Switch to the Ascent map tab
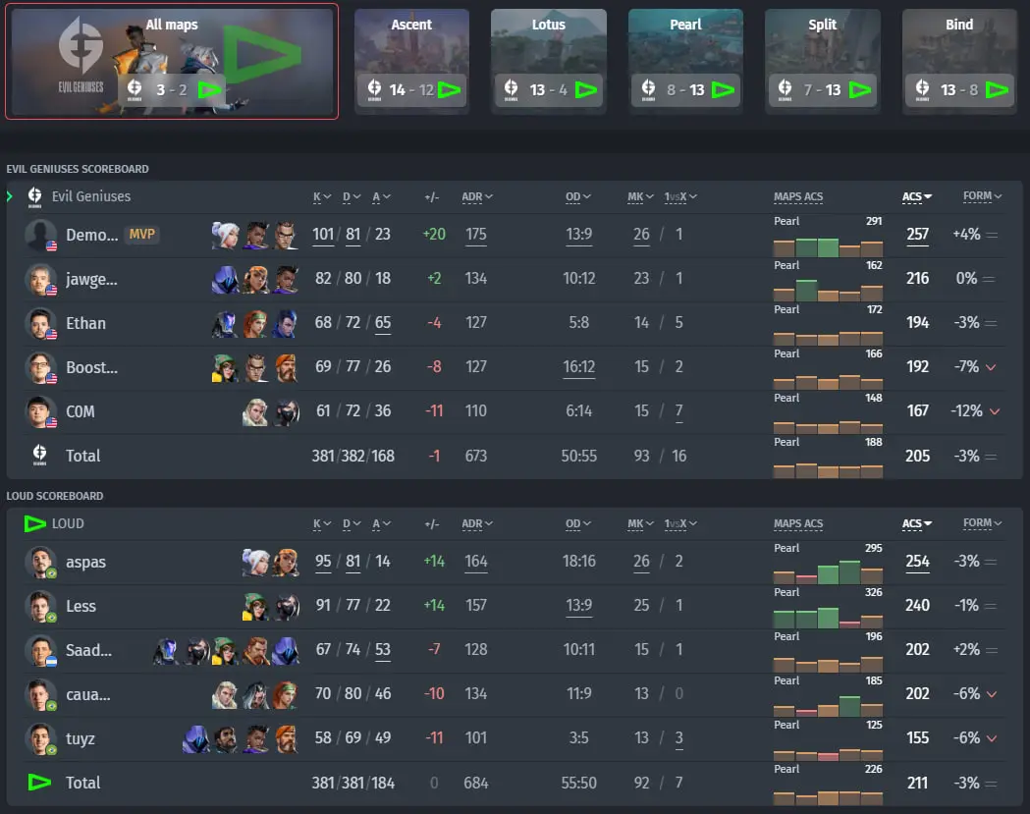The height and width of the screenshot is (814, 1030). pyautogui.click(x=411, y=61)
